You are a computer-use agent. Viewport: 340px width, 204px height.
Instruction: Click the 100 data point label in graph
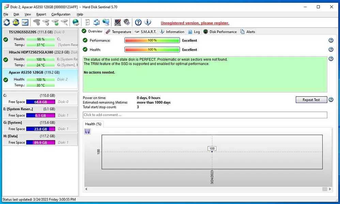[212, 149]
